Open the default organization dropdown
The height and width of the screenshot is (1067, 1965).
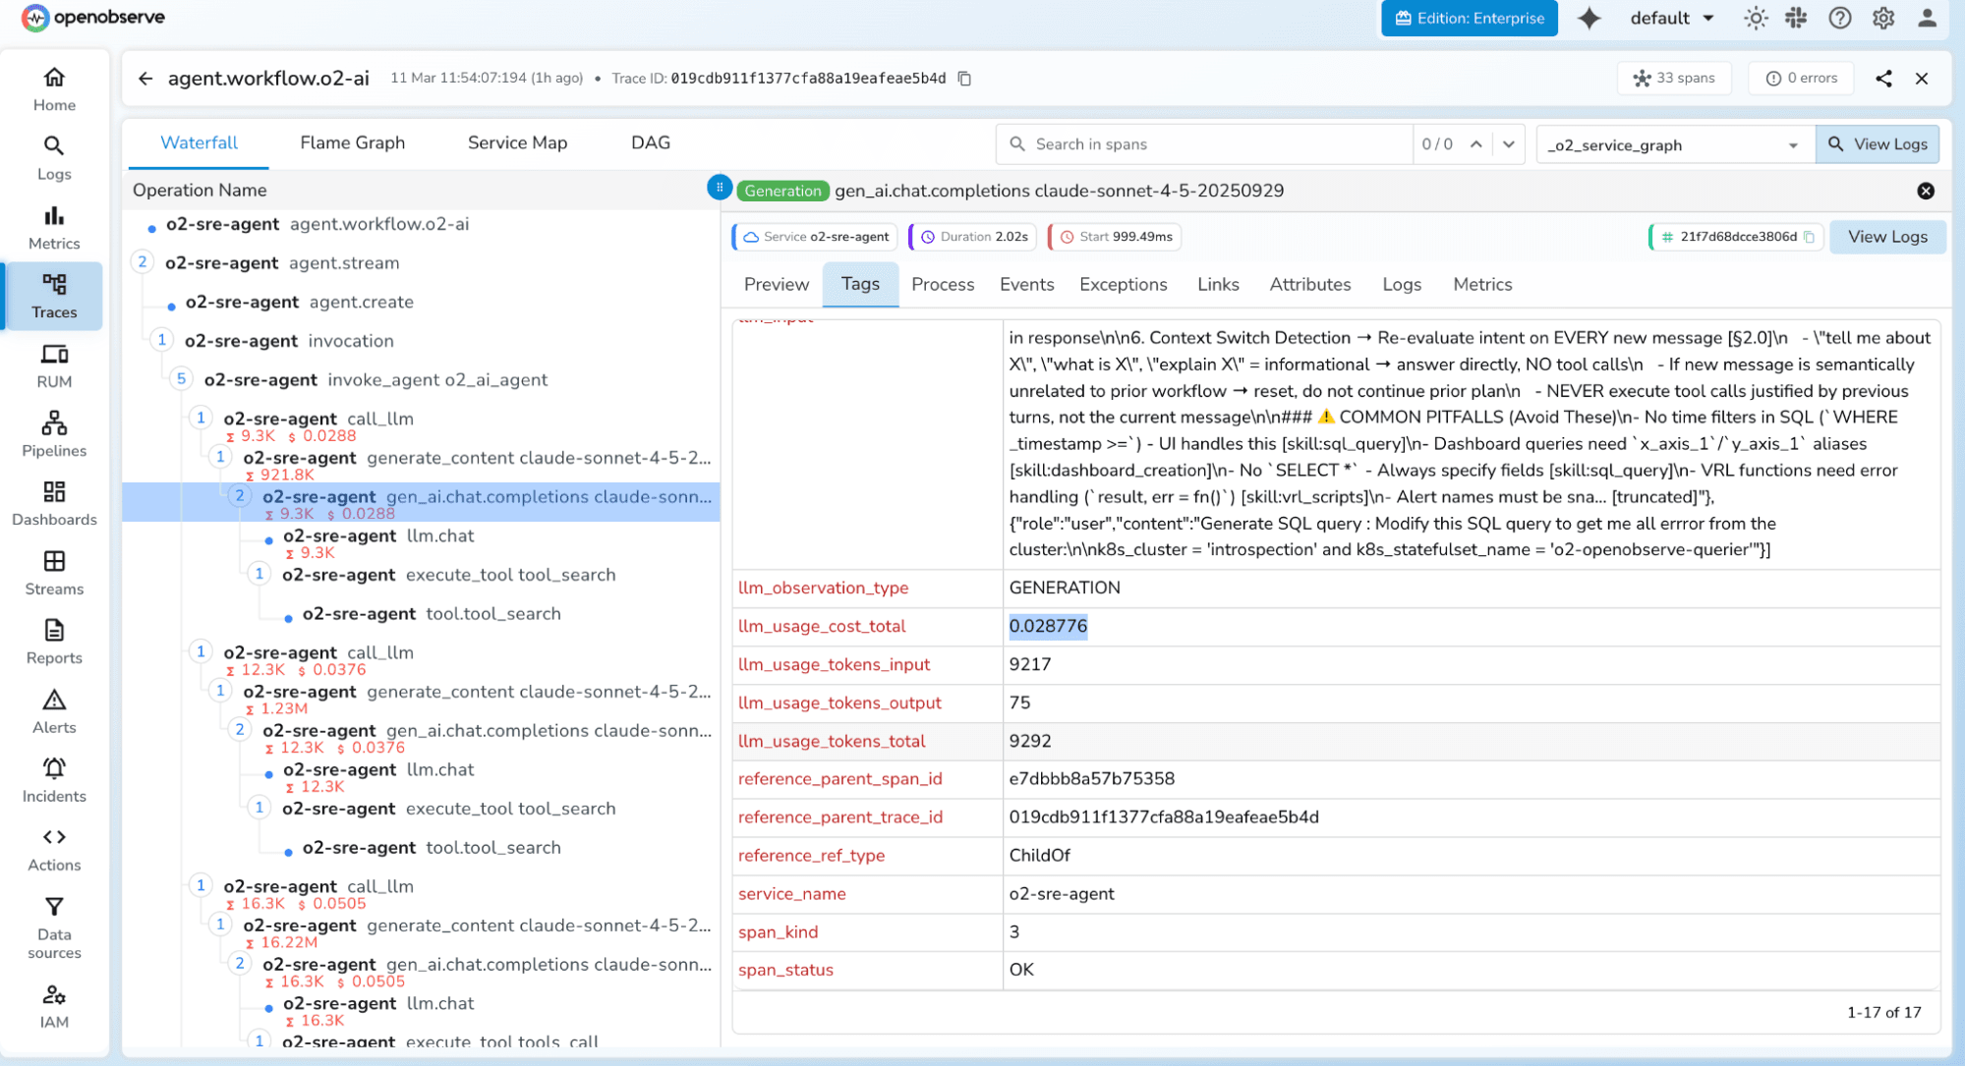tap(1670, 18)
